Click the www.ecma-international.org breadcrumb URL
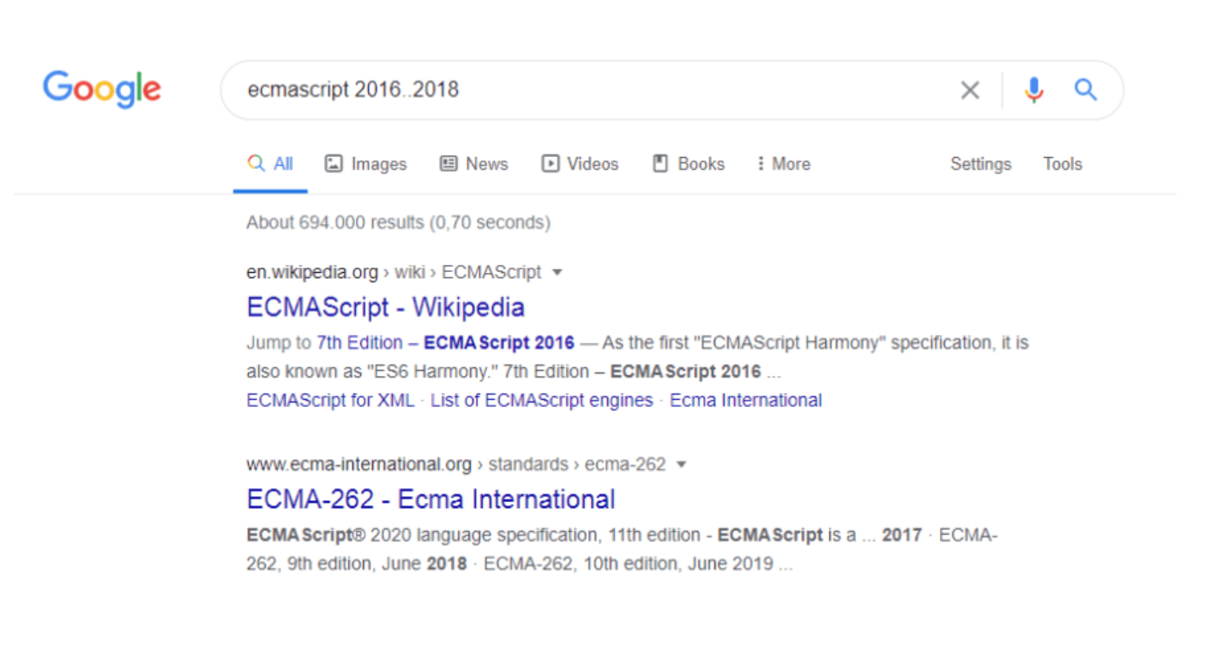The width and height of the screenshot is (1211, 647). tap(456, 465)
